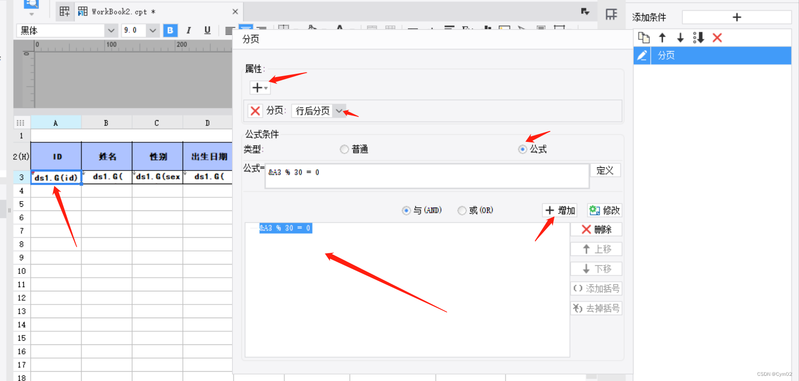Viewport: 799px width, 381px height.
Task: Move the condition up with the up arrow icon
Action: (662, 38)
